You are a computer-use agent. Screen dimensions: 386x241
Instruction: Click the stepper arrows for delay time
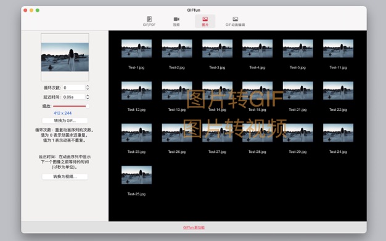point(88,97)
